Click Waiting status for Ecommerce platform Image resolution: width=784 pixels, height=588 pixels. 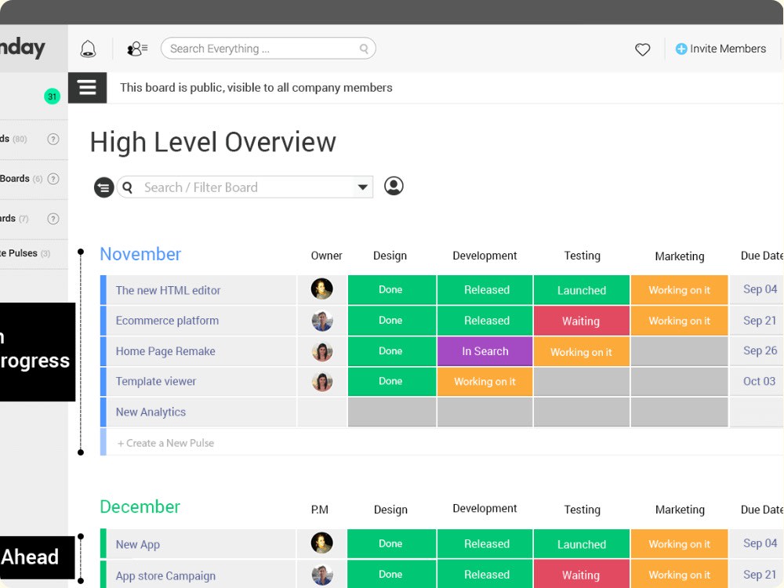pos(582,321)
